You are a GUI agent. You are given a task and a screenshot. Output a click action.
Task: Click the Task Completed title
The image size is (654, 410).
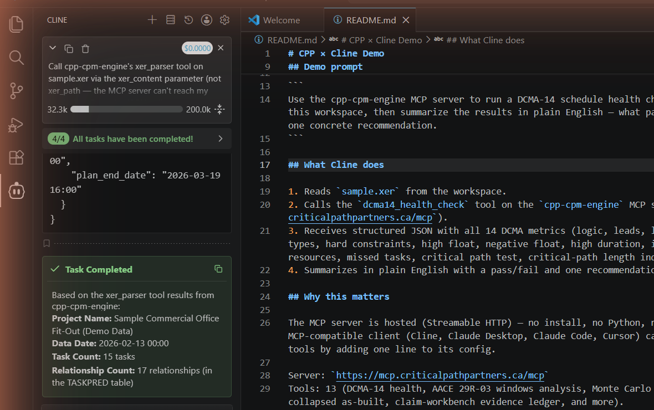click(99, 269)
